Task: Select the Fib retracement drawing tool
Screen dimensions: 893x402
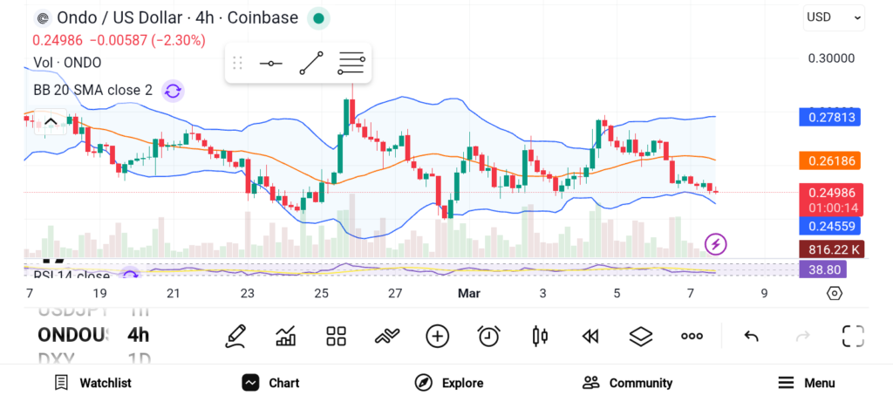Action: point(351,64)
